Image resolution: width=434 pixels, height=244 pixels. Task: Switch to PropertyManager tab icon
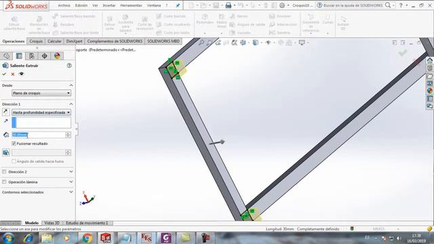(x=19, y=56)
